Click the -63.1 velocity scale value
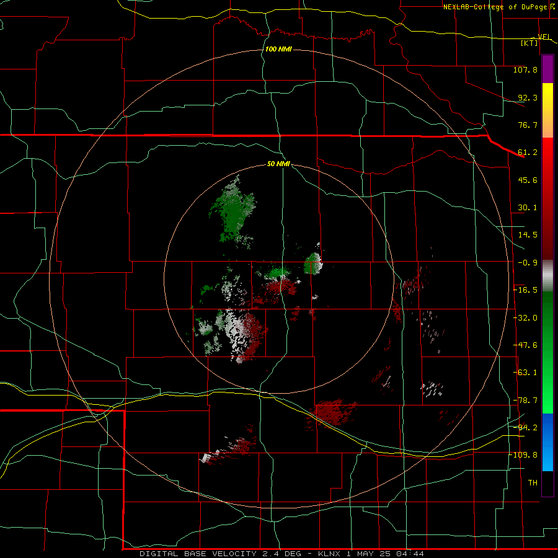This screenshot has height=558, width=558. [x=525, y=373]
